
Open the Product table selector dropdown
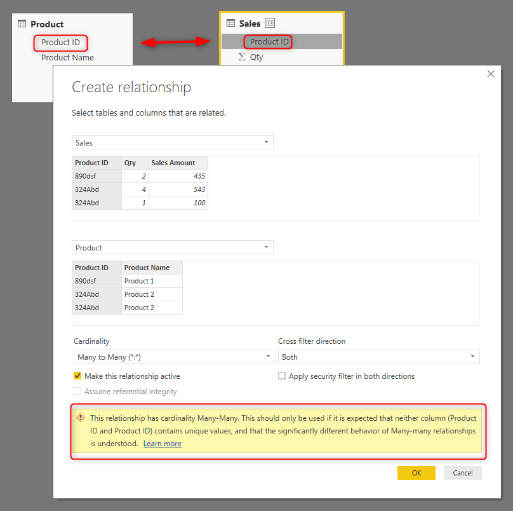coord(267,247)
